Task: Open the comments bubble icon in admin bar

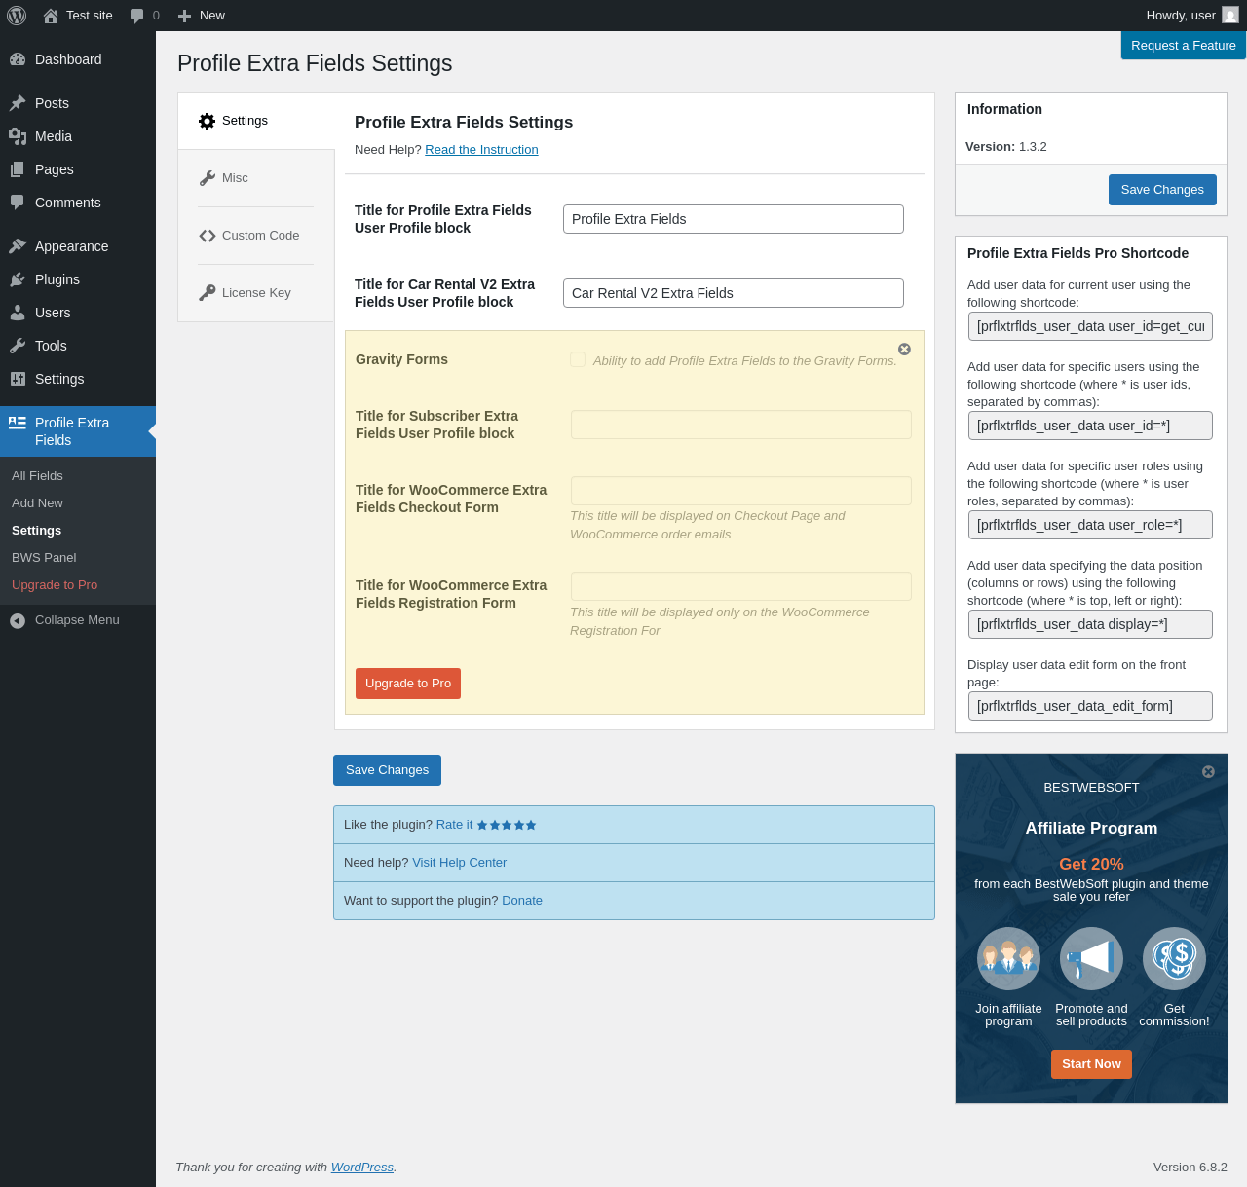Action: pyautogui.click(x=137, y=16)
